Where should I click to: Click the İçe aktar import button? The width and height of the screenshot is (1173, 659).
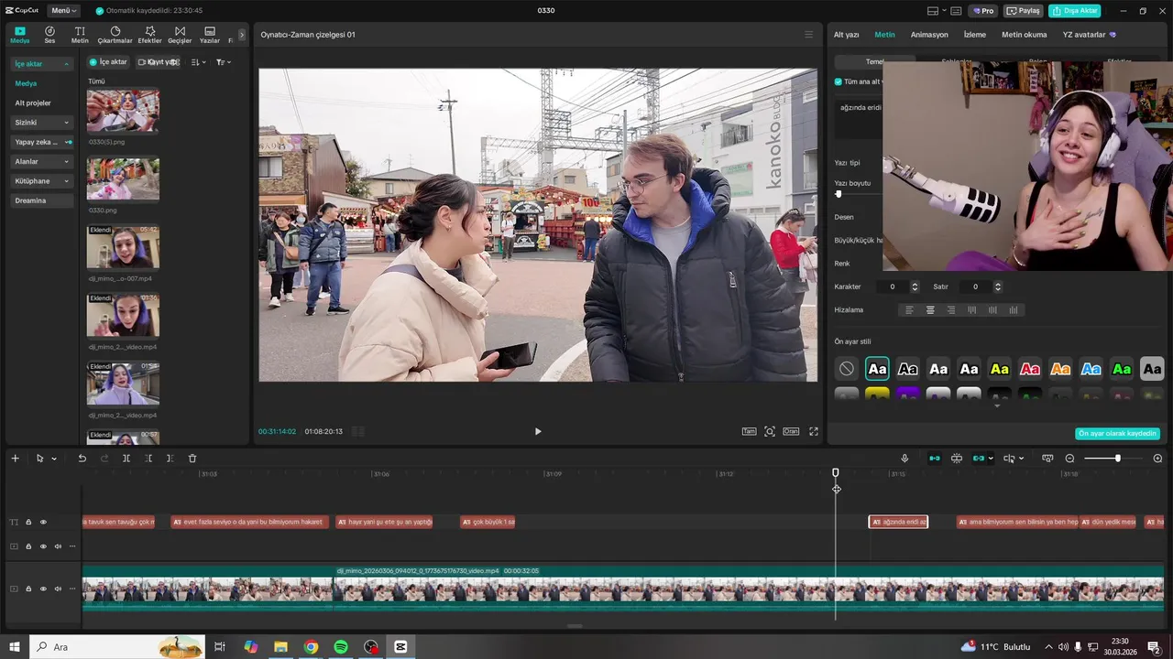tap(108, 62)
